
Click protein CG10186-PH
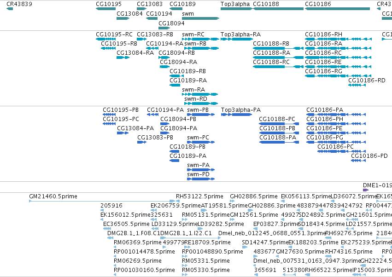[336, 124]
